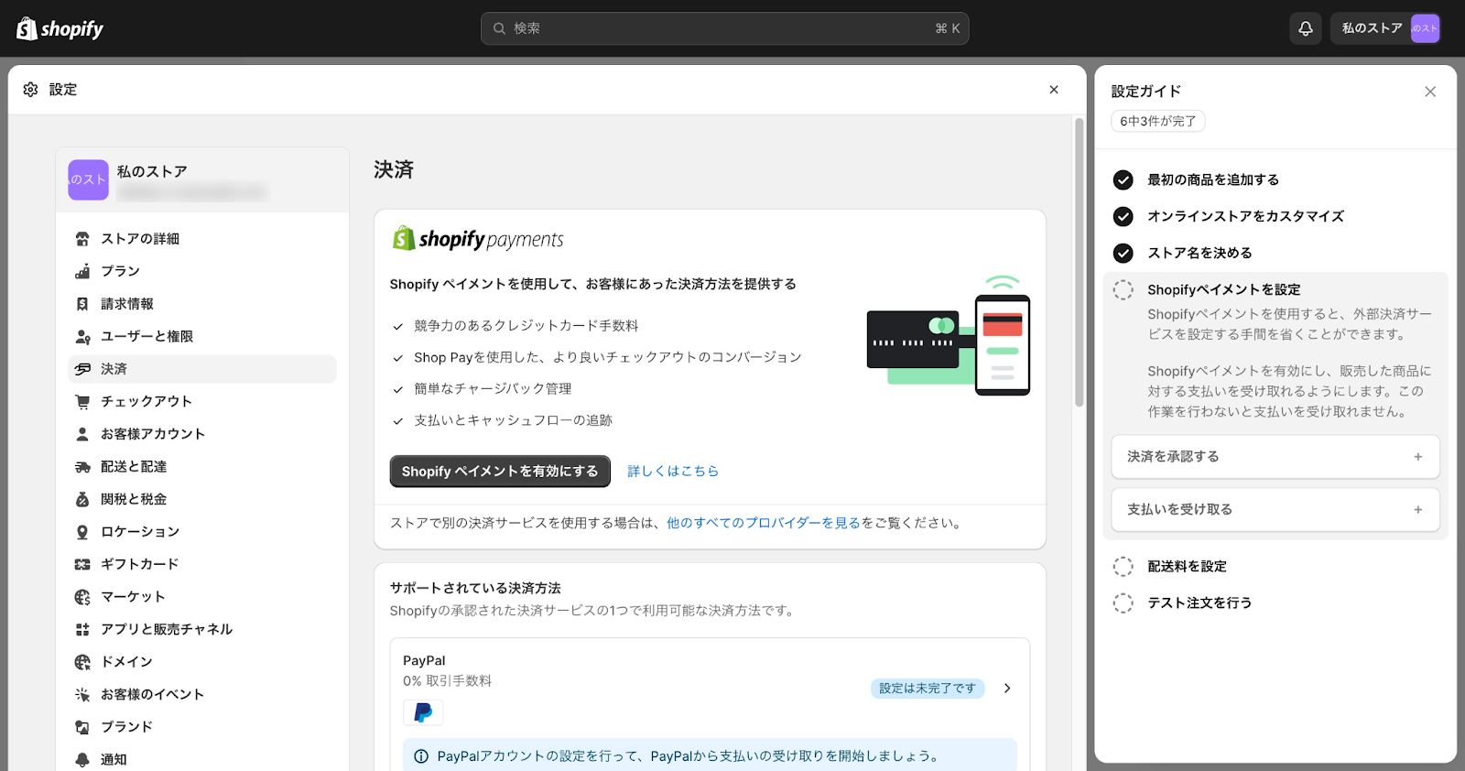Click the settings page vertical scrollbar
The width and height of the screenshot is (1465, 771).
click(1080, 262)
